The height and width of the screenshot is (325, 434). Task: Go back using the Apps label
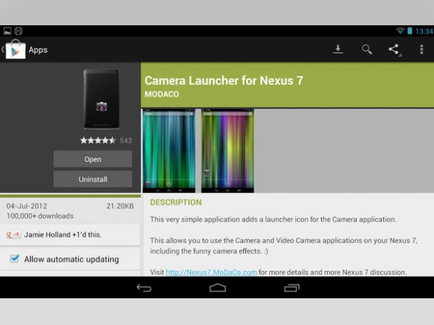pos(38,50)
